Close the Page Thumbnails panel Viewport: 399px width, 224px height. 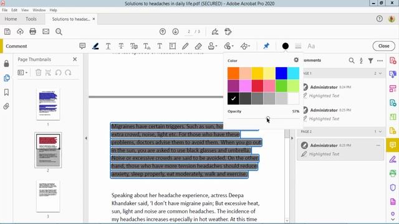click(x=75, y=59)
